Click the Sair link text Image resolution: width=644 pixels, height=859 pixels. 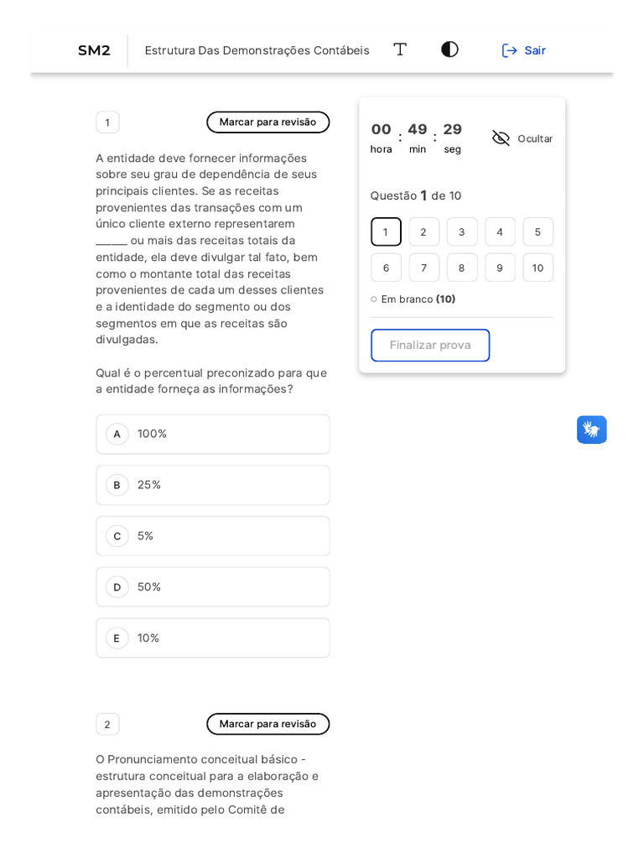tap(535, 50)
